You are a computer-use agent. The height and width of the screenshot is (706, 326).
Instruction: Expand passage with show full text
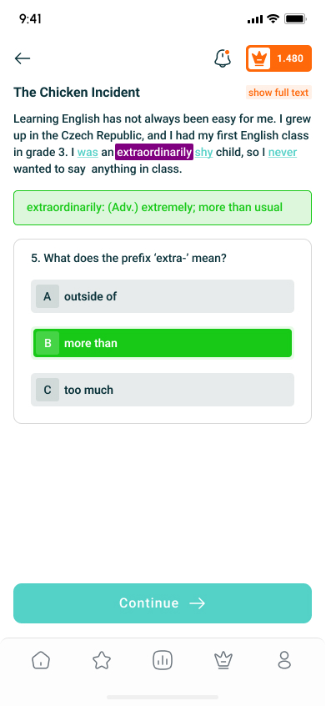[x=278, y=93]
